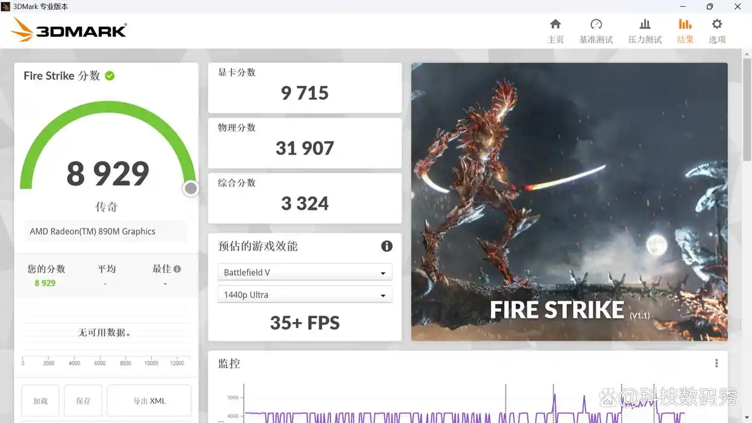Export results with 导出 XML
The width and height of the screenshot is (752, 423).
point(149,400)
